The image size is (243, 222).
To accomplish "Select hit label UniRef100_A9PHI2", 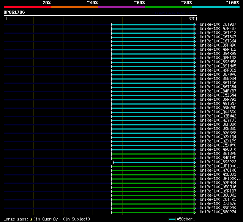I will [x=218, y=50].
